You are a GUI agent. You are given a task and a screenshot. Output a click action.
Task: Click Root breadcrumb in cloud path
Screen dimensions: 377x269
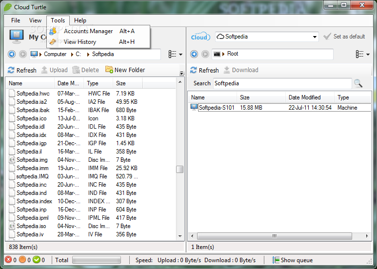(233, 54)
